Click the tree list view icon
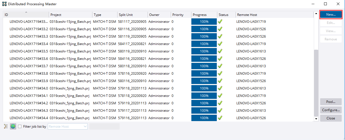This screenshot has height=140, width=345. point(6,126)
